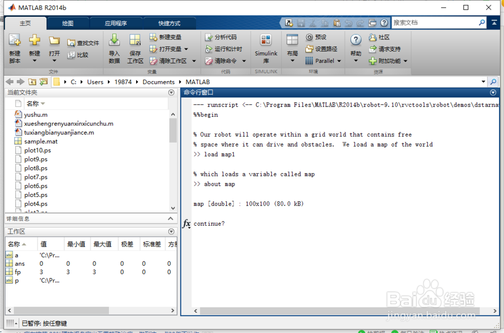The height and width of the screenshot is (333, 504).
Task: Click Import Data (导入数据) icon
Action: [114, 40]
